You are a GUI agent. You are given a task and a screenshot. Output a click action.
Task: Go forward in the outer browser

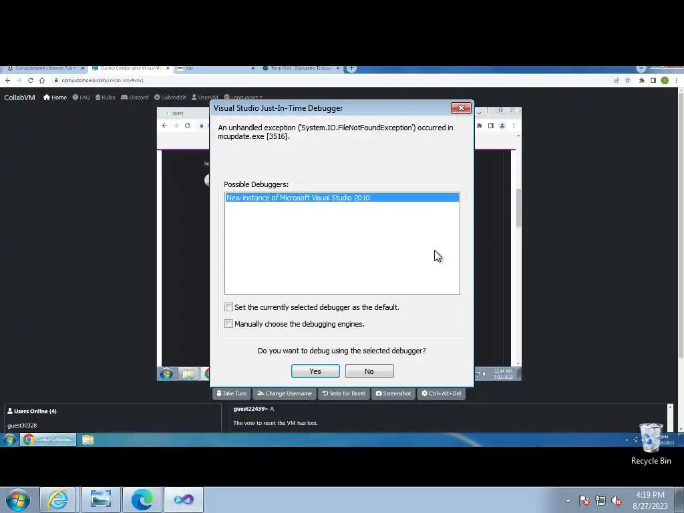tap(19, 80)
